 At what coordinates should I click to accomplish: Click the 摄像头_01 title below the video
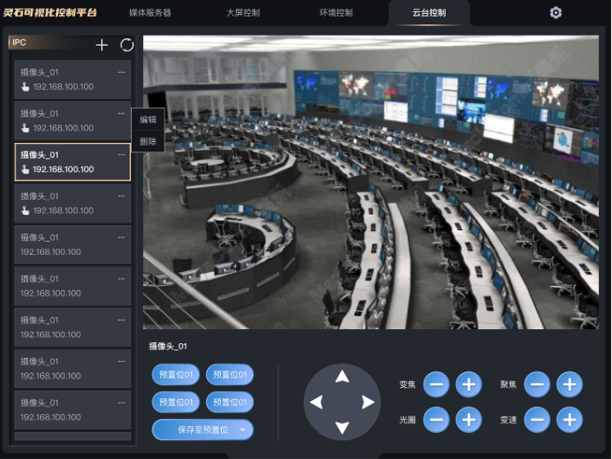(x=168, y=346)
